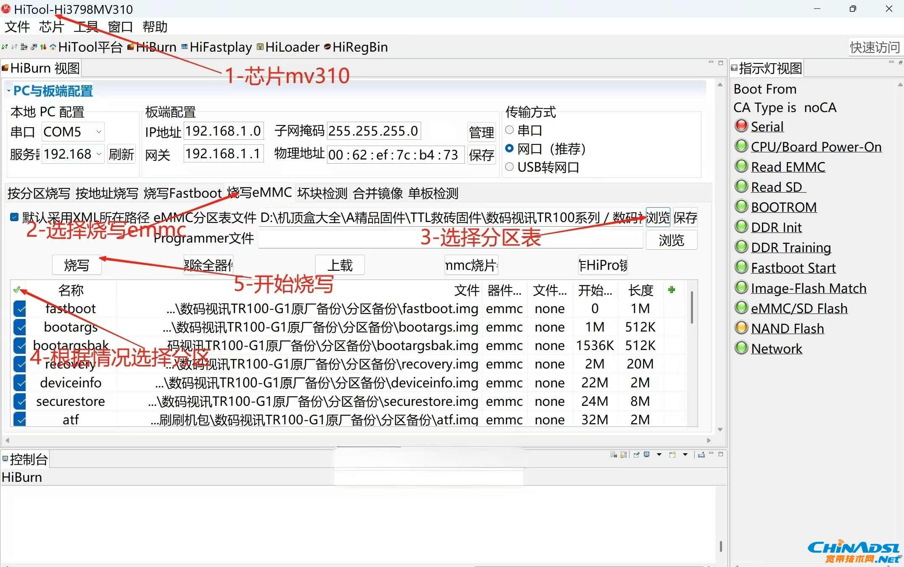Uncheck the fastboot partition checkbox
904x567 pixels.
tap(20, 309)
